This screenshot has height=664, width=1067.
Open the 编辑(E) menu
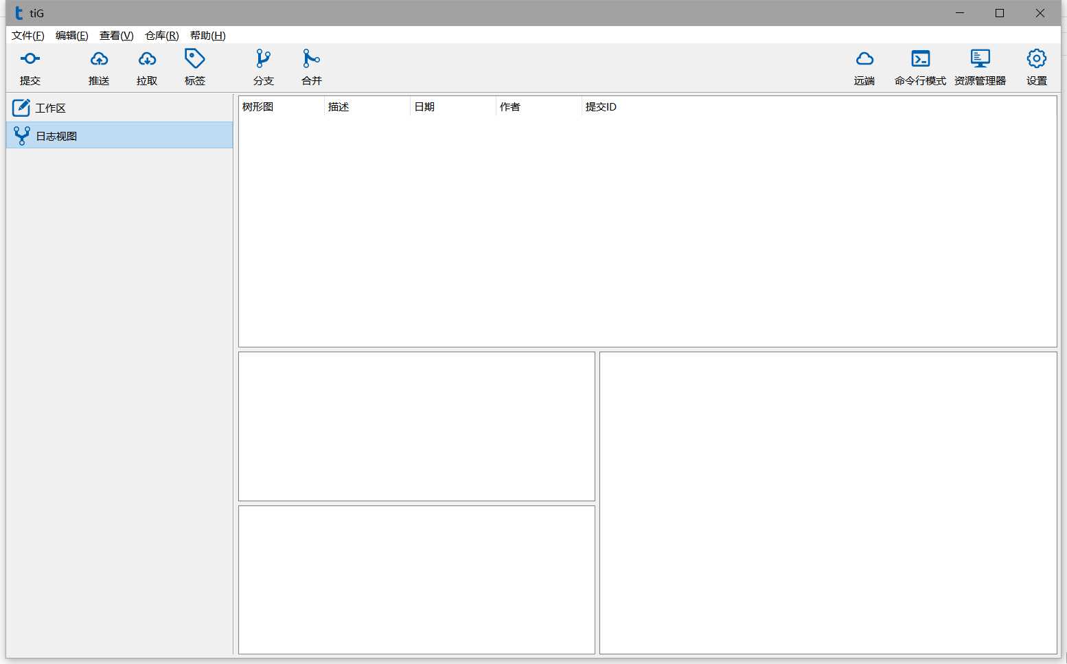pyautogui.click(x=72, y=36)
